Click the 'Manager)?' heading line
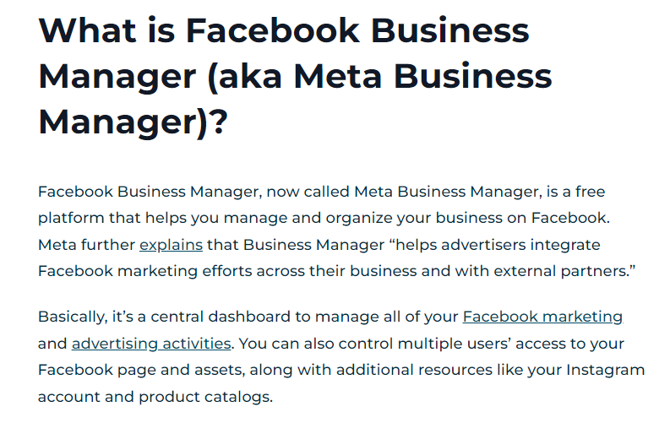The image size is (659, 423). click(x=133, y=122)
